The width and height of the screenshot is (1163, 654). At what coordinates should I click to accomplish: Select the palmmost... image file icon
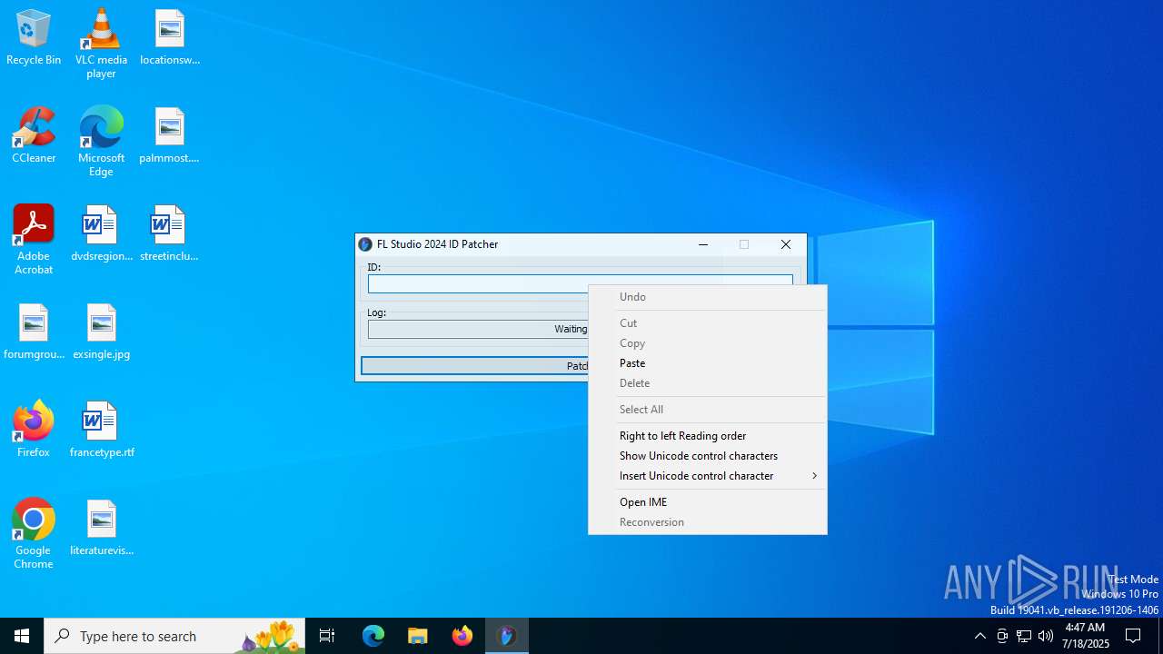pos(169,136)
